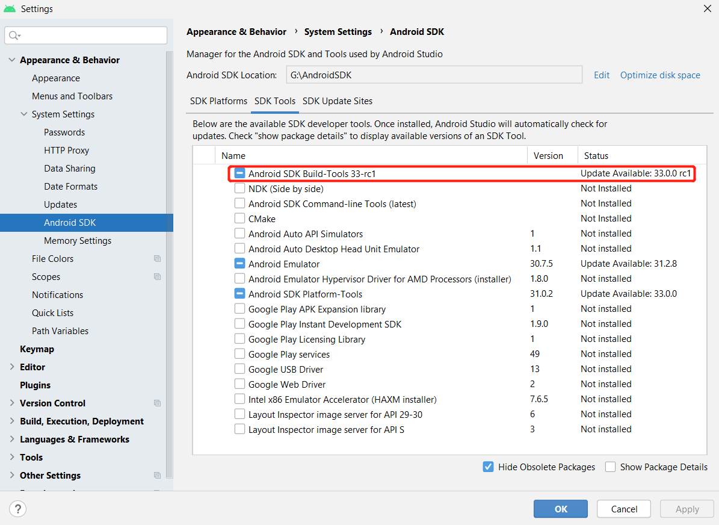Viewport: 719px width, 525px height.
Task: Open Appearance settings page
Action: tap(56, 78)
